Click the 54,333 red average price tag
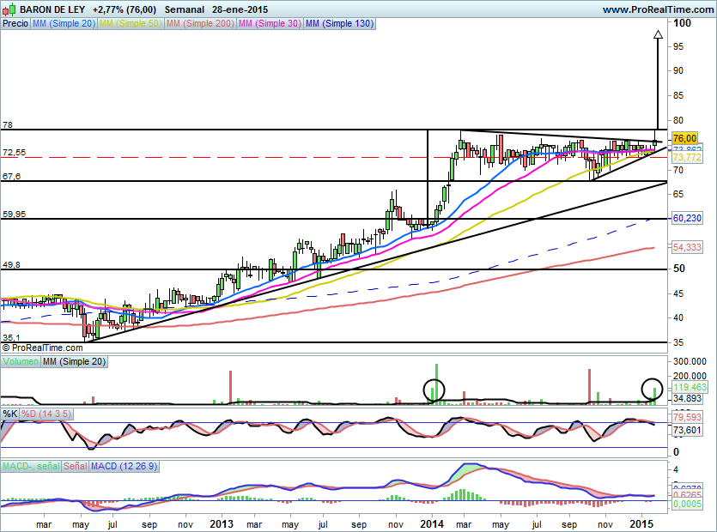Image resolution: width=717 pixels, height=532 pixels. click(x=684, y=247)
